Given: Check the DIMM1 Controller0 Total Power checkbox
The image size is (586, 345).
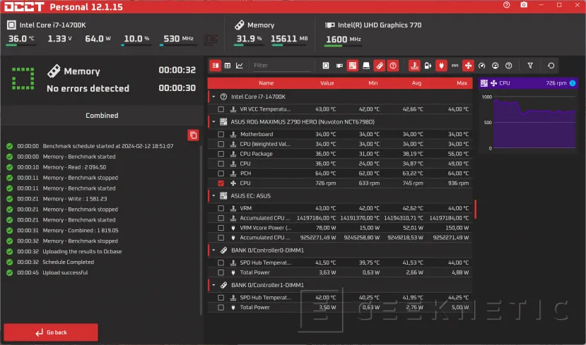Looking at the screenshot, I should click(221, 272).
